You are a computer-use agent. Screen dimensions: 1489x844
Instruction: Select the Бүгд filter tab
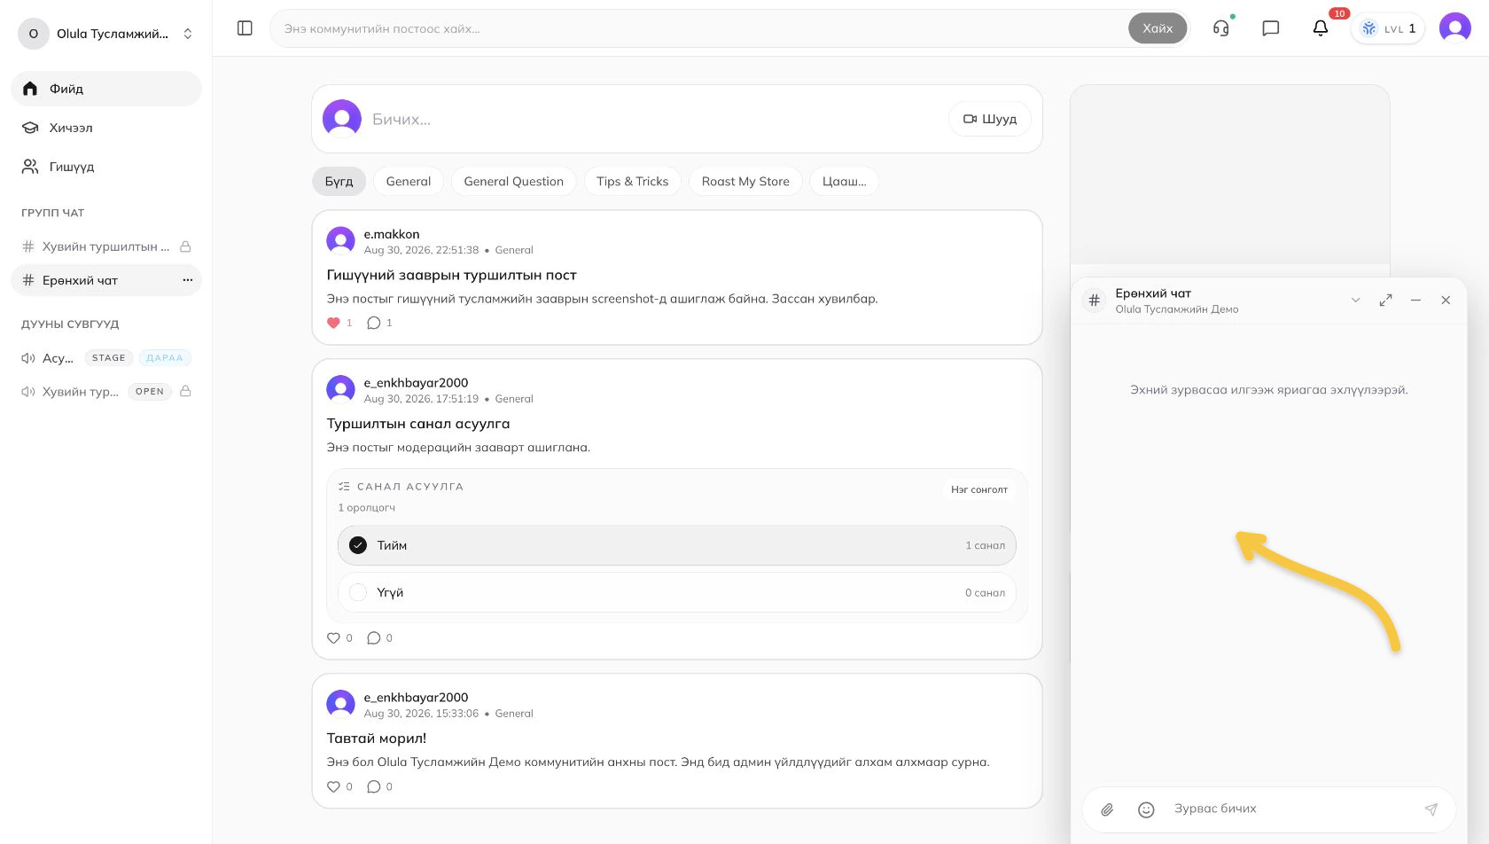coord(339,181)
